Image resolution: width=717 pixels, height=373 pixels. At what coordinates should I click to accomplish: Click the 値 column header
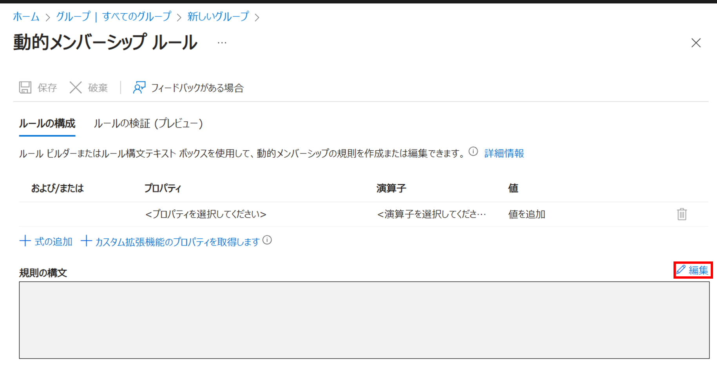pos(513,188)
